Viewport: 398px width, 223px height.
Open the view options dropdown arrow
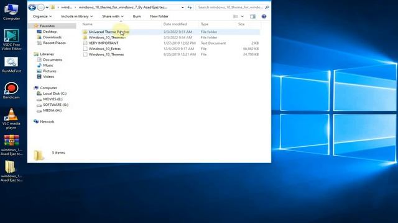click(x=242, y=17)
